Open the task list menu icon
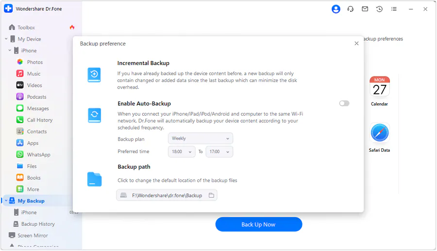437x251 pixels. click(x=394, y=9)
